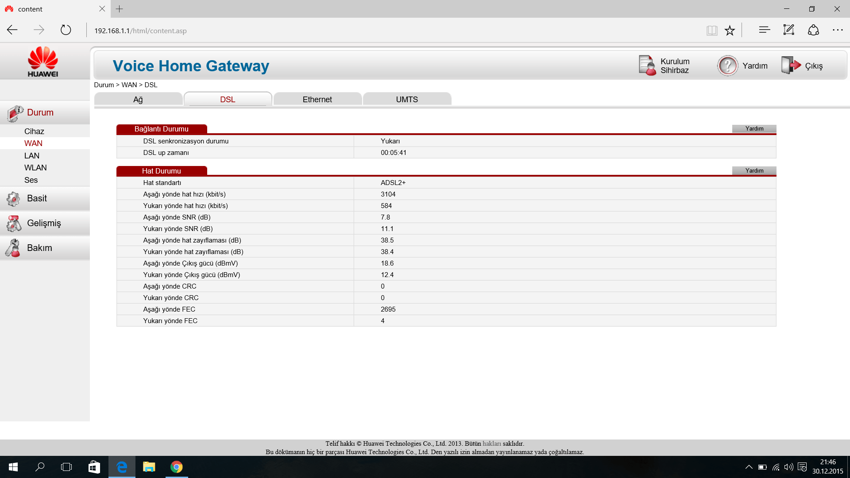Open the Yardım help question-mark icon
This screenshot has width=850, height=478.
click(x=727, y=66)
